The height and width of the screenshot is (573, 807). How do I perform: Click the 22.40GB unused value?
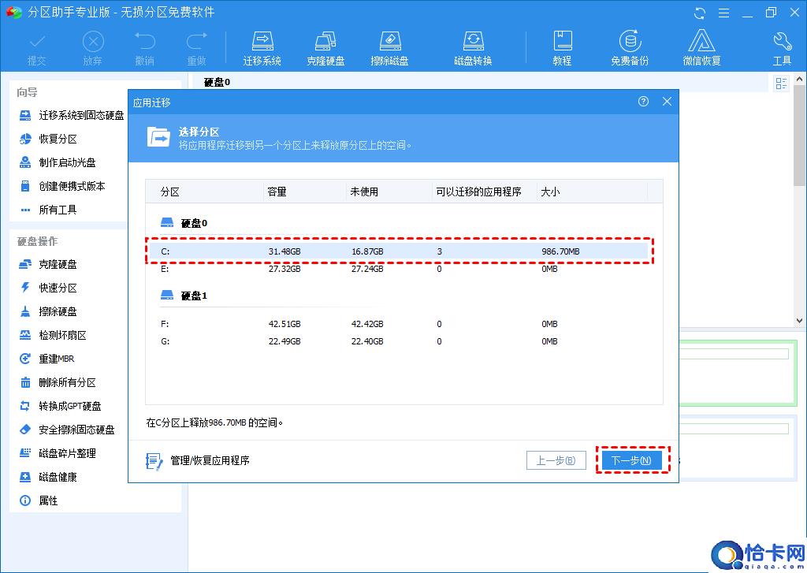coord(367,341)
